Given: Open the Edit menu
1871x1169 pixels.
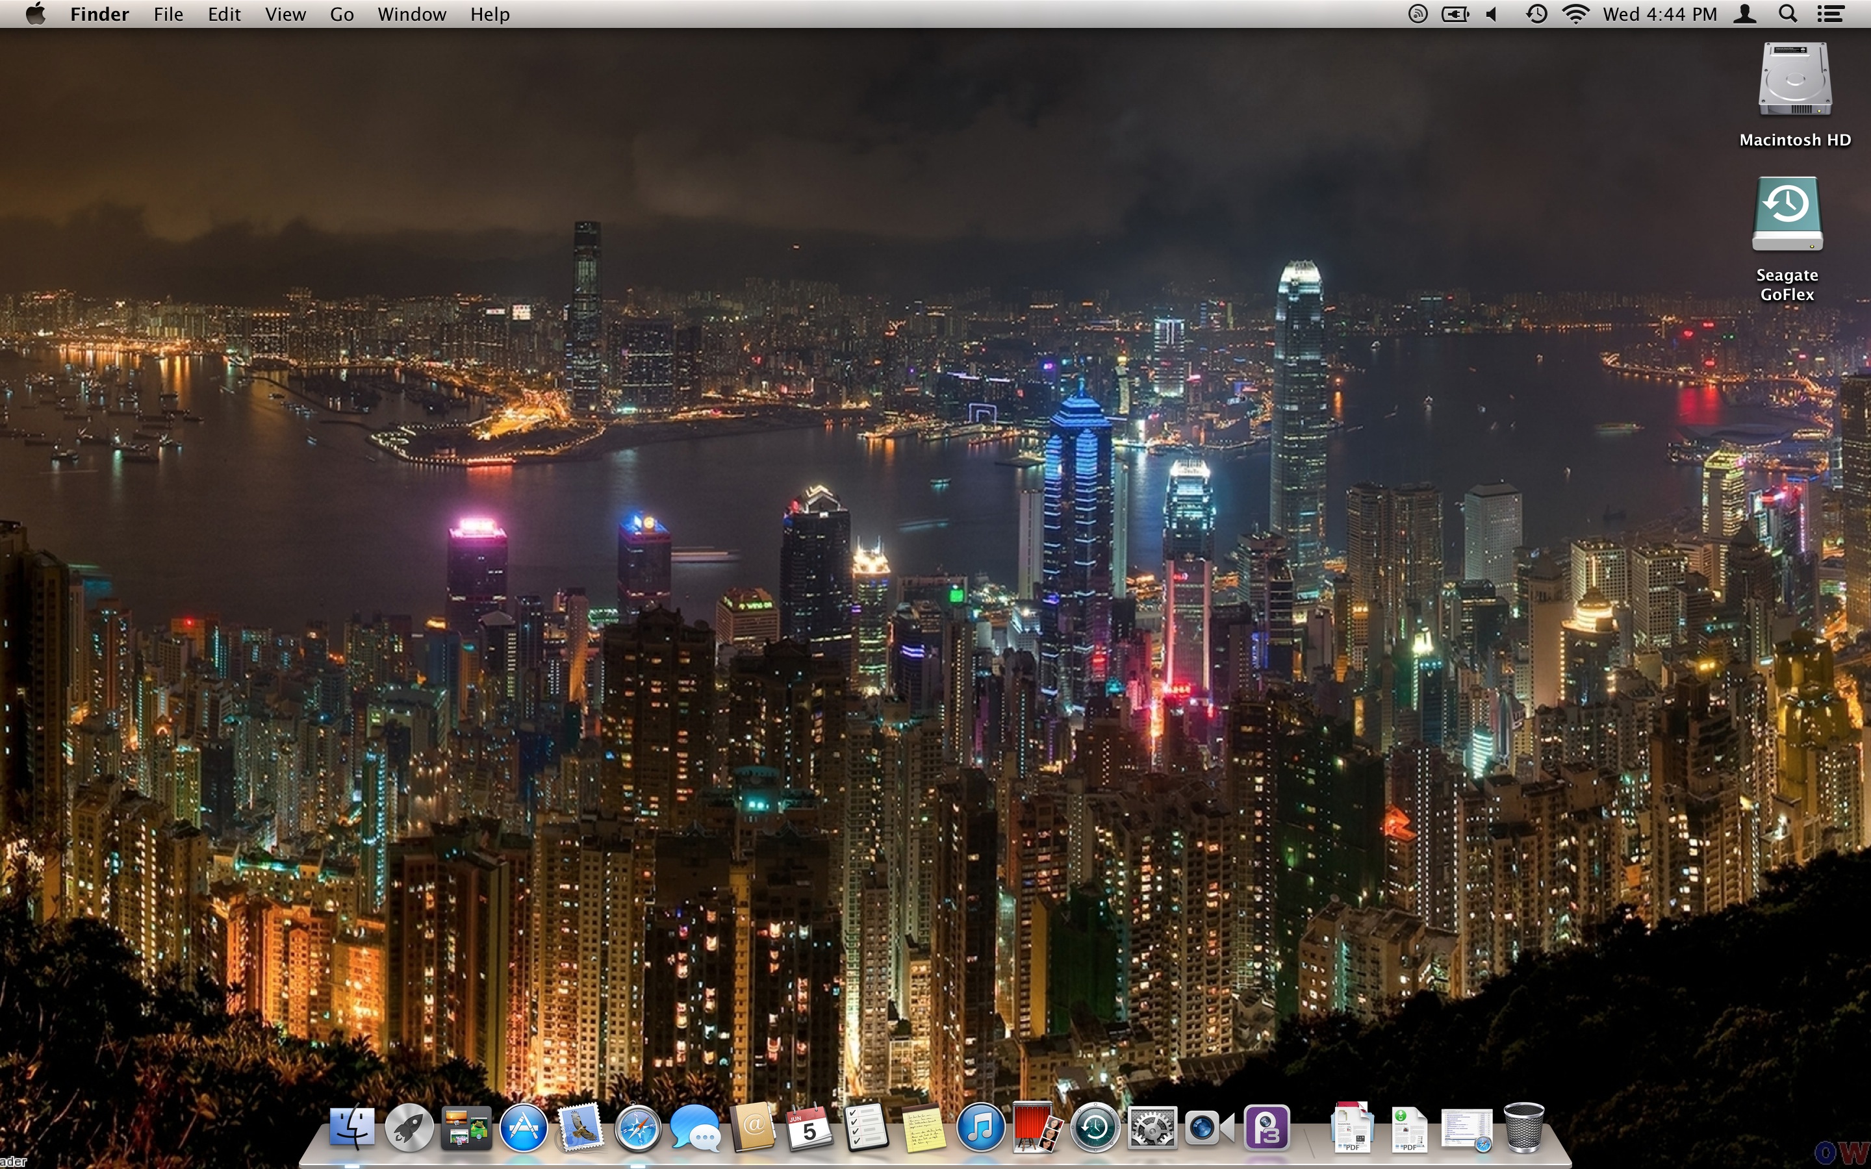Looking at the screenshot, I should coord(224,14).
